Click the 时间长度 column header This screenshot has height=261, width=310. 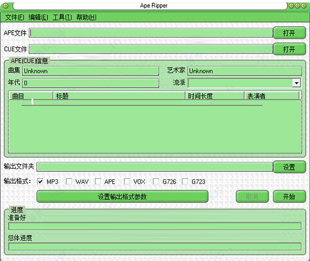tap(215, 96)
